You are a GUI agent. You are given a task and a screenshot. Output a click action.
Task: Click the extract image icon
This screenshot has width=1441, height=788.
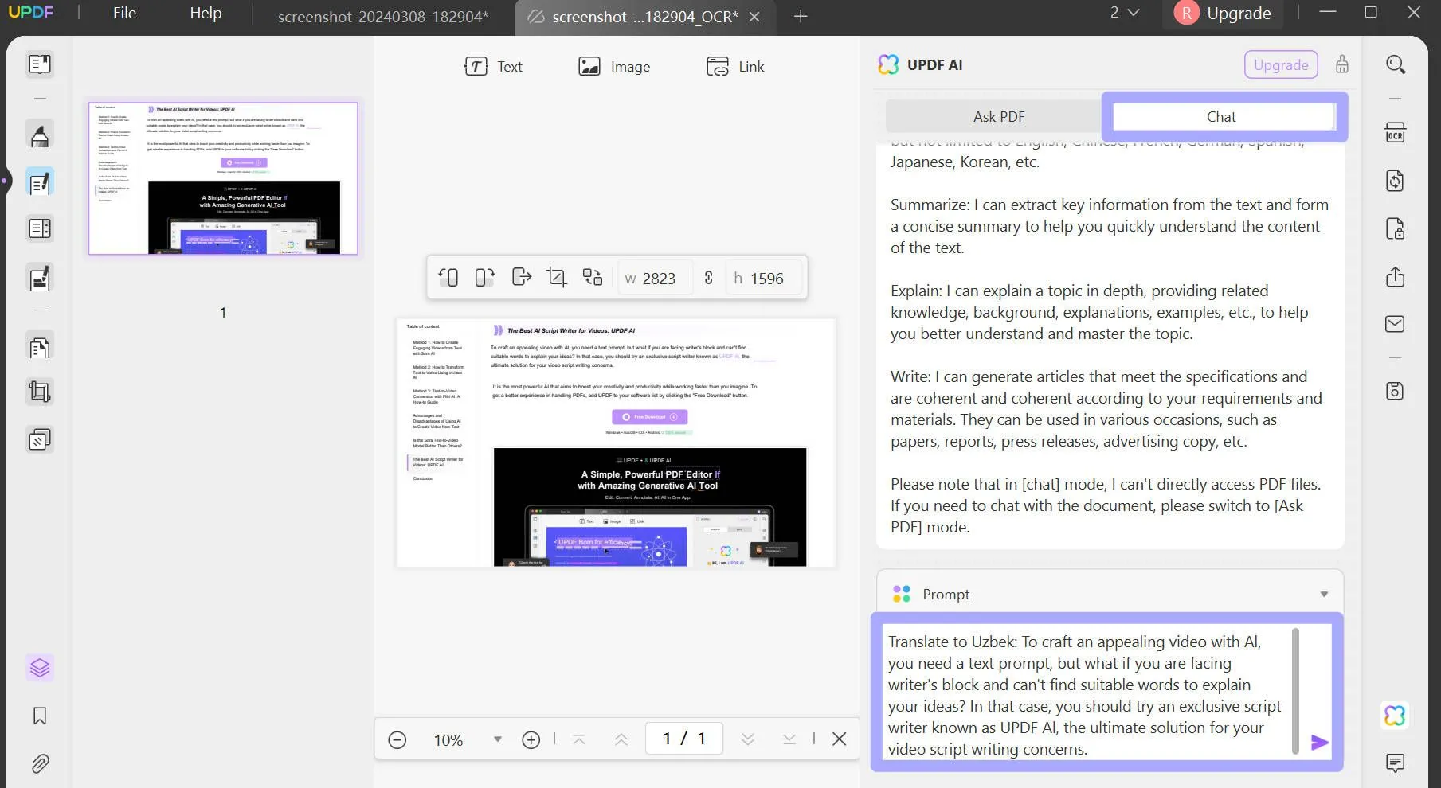click(521, 278)
